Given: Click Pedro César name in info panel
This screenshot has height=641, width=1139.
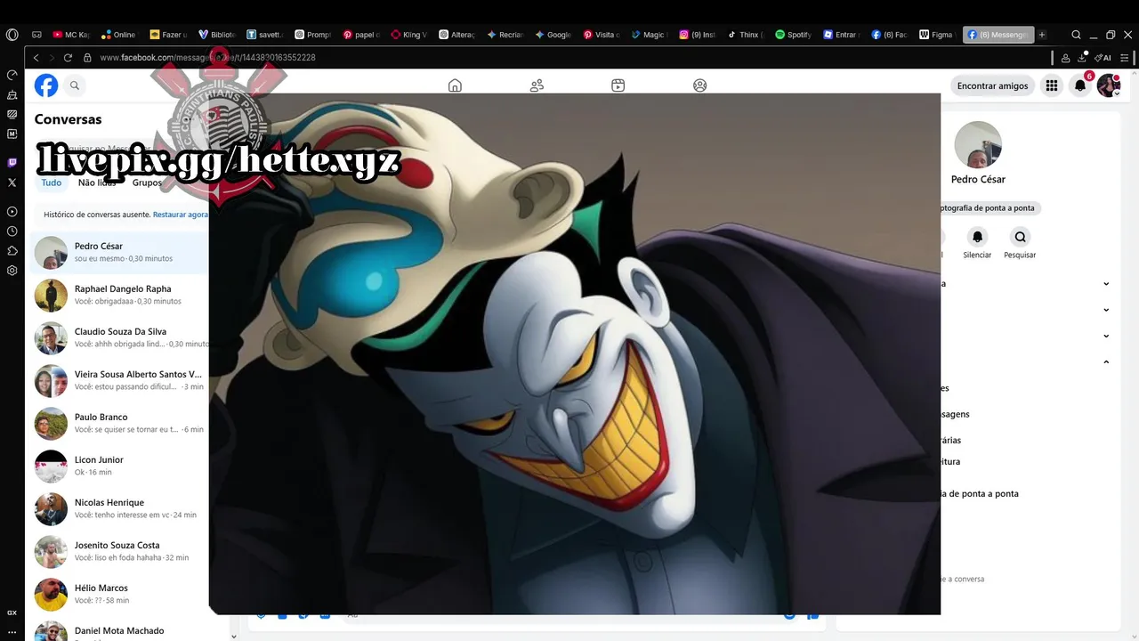Looking at the screenshot, I should 978,179.
